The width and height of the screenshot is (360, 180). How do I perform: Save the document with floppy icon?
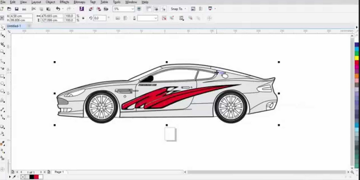[17, 9]
